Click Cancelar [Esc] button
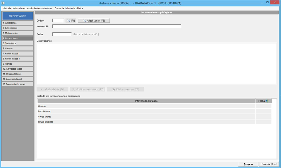This screenshot has width=281, height=168. [x=269, y=164]
